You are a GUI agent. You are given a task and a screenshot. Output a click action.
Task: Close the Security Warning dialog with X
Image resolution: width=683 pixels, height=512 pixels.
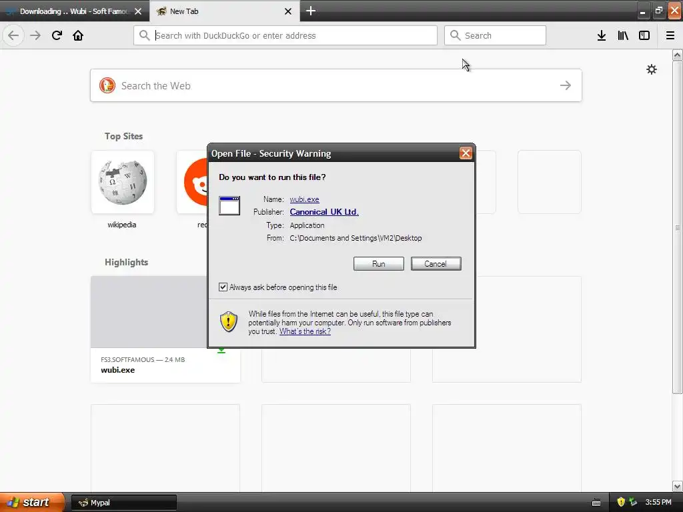(466, 153)
